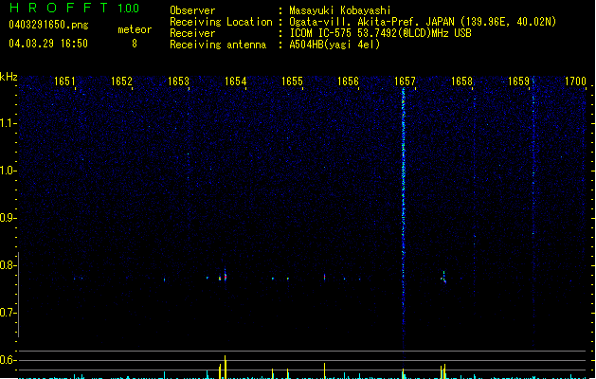Click the kHz axis unit label
Screen dimensions: 596x379
pos(9,77)
